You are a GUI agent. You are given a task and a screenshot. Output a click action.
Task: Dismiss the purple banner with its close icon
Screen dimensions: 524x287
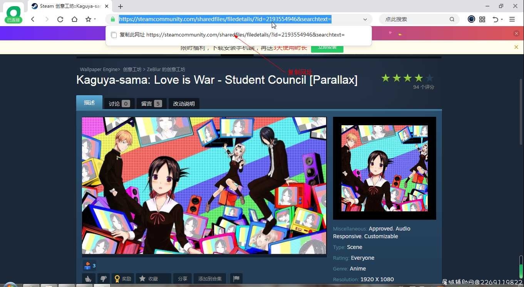point(517,33)
